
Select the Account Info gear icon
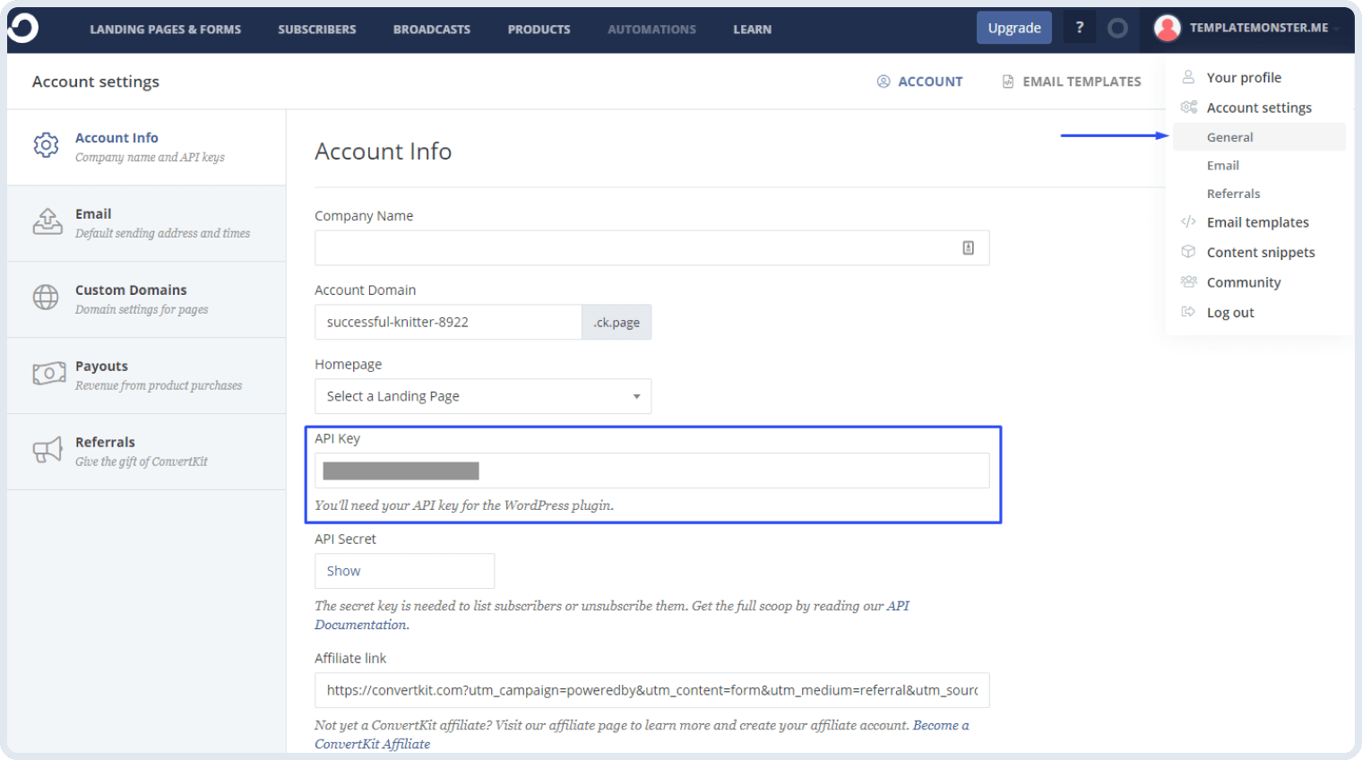(x=46, y=143)
